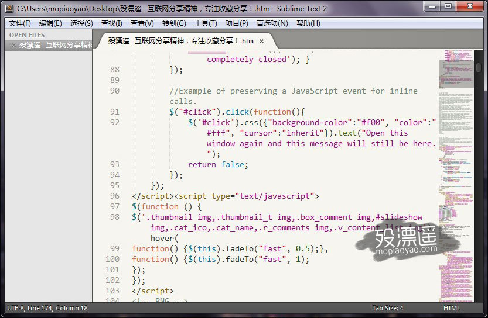Open the 选择(S) menu
The image size is (488, 318).
81,23
